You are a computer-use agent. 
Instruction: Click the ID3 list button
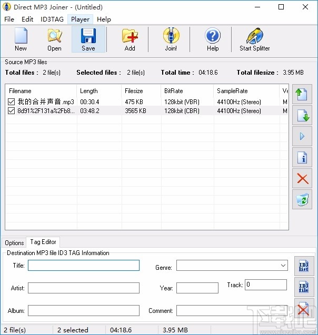point(304,266)
